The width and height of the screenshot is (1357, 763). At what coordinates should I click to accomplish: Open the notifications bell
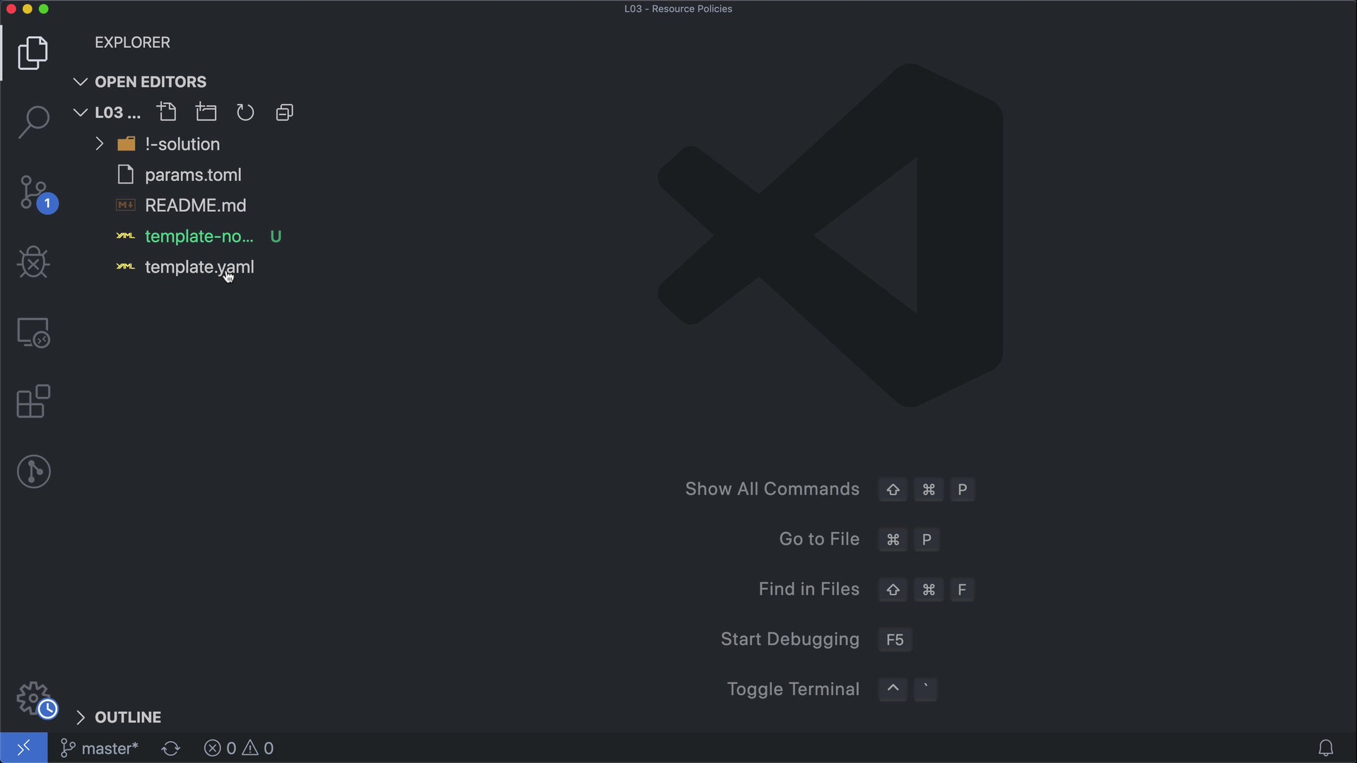[1326, 748]
